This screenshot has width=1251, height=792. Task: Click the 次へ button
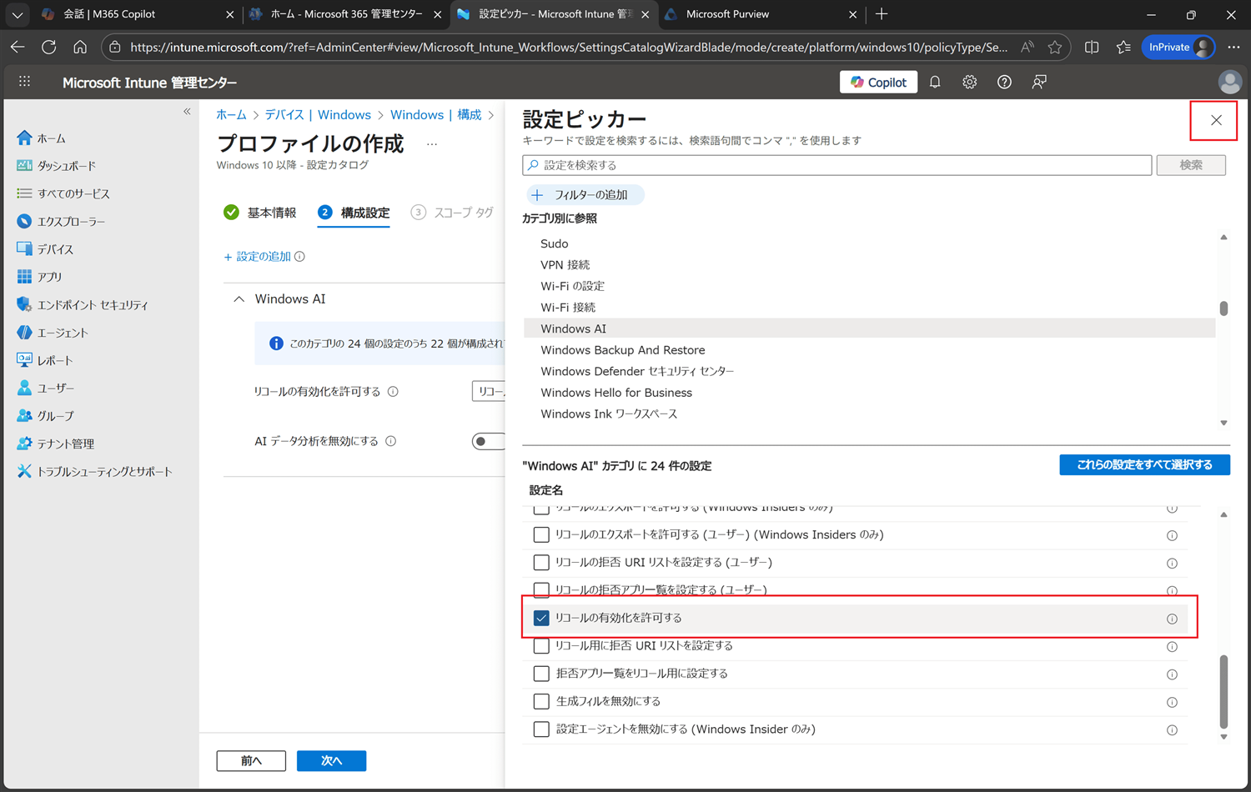click(331, 760)
